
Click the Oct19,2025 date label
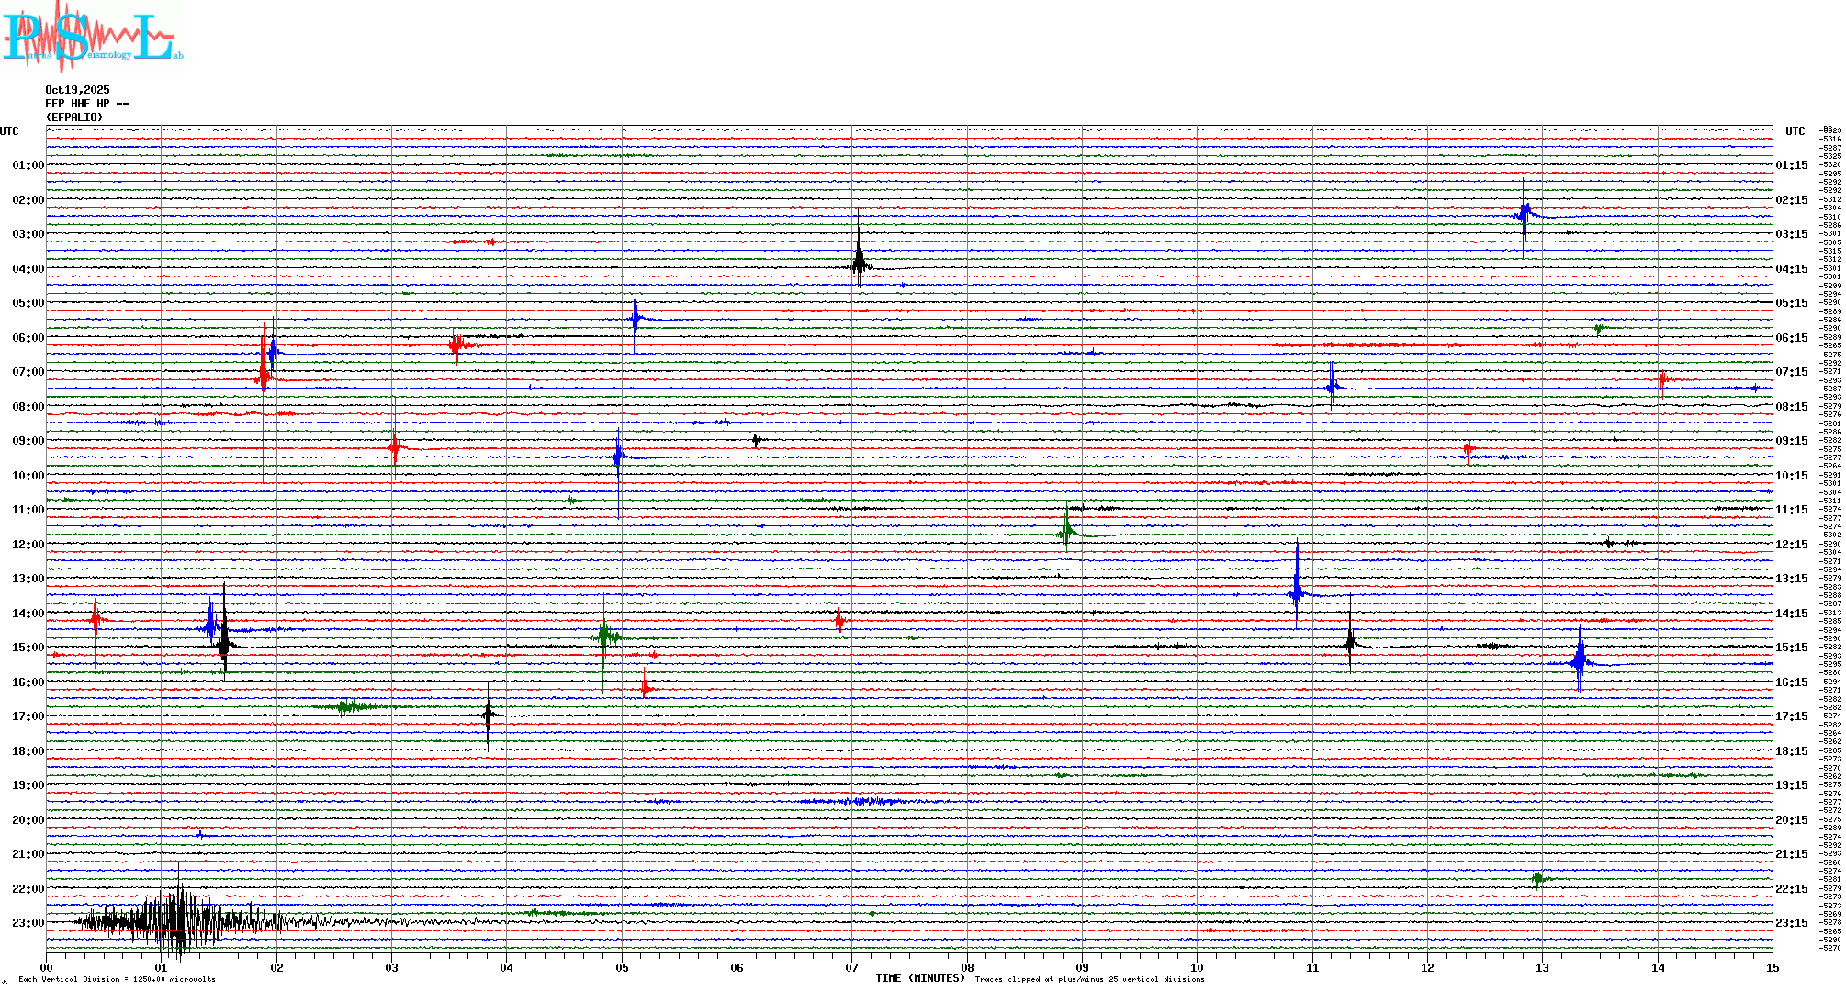(77, 90)
